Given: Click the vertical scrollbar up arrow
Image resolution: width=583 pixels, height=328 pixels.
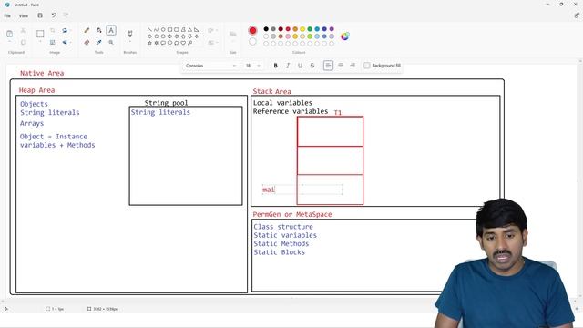Looking at the screenshot, I should tap(580, 61).
